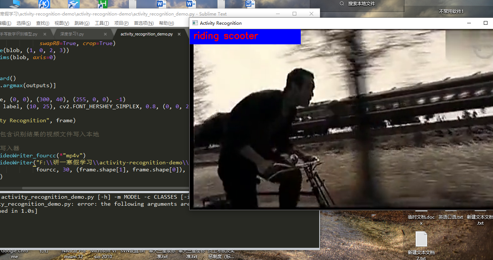This screenshot has width=493, height=260.
Task: Close the activity_recognition_demo.py tab
Action: 179,34
